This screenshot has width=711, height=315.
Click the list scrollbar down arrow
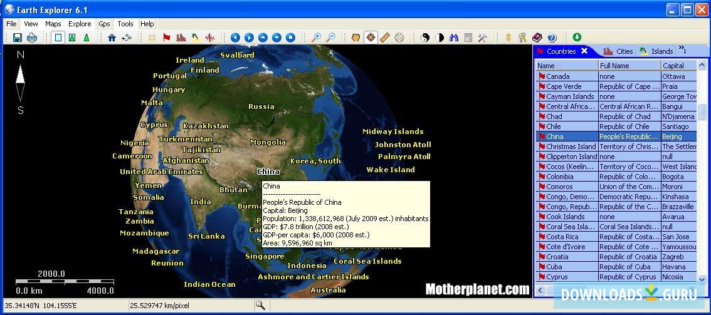tap(702, 279)
